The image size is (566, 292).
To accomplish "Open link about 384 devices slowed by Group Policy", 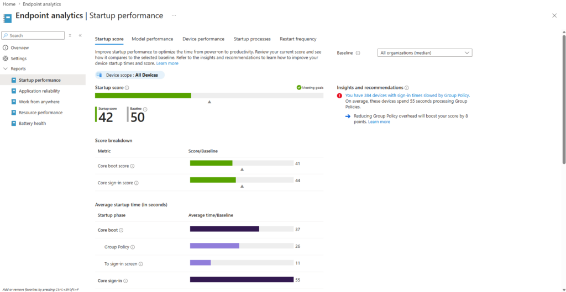I will pos(407,95).
